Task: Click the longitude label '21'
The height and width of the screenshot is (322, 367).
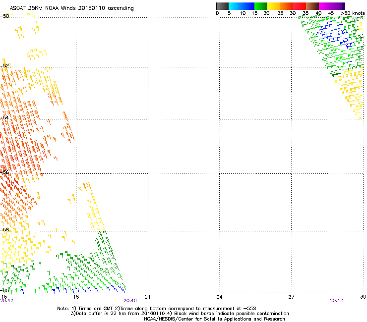Action: click(x=147, y=297)
